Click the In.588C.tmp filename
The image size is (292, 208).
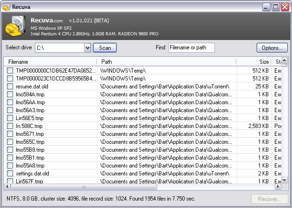pyautogui.click(x=29, y=126)
